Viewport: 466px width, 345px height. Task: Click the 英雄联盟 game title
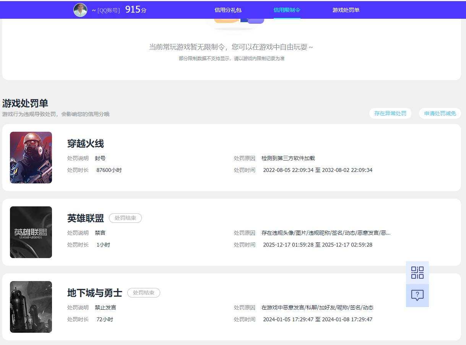[86, 218]
